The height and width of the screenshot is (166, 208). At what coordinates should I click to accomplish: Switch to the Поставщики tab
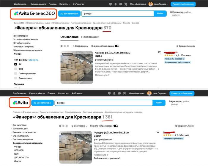coord(90,37)
